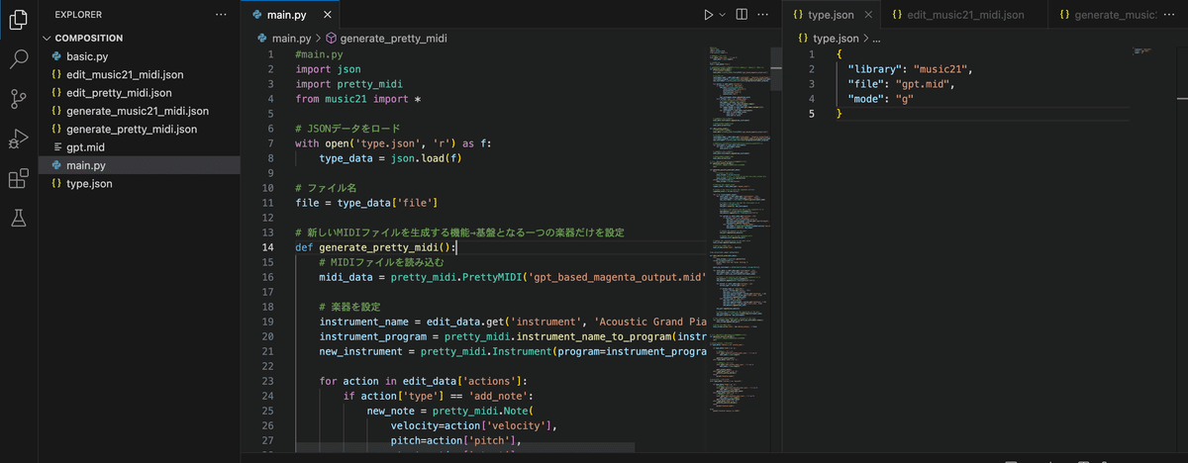Open gpt.mid in Explorer

[140, 146]
